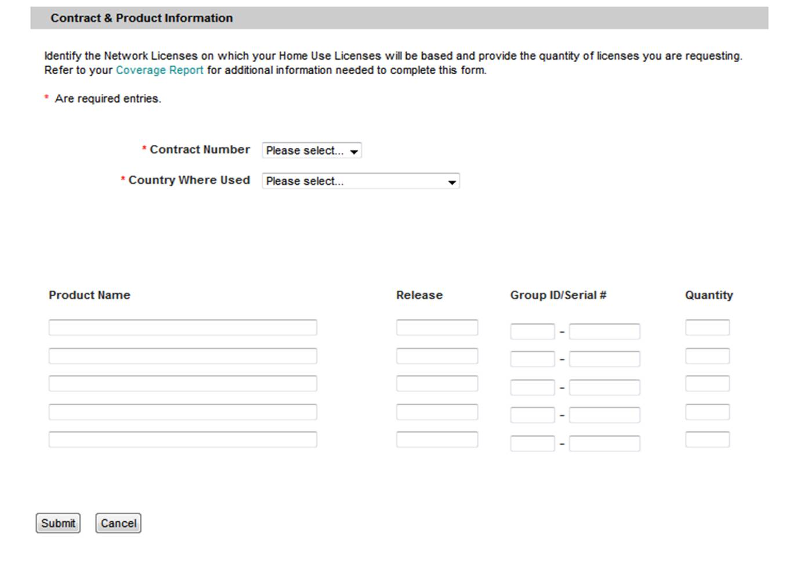Image resolution: width=790 pixels, height=567 pixels.
Task: Click the first Release field
Action: pos(437,327)
